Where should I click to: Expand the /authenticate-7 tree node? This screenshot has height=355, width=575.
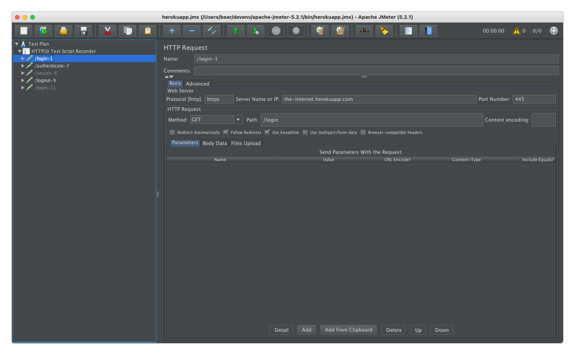(x=23, y=66)
